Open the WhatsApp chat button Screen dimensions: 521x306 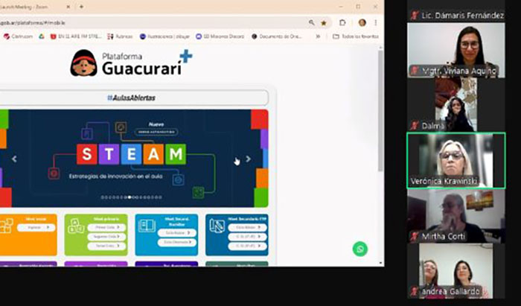[x=360, y=249]
